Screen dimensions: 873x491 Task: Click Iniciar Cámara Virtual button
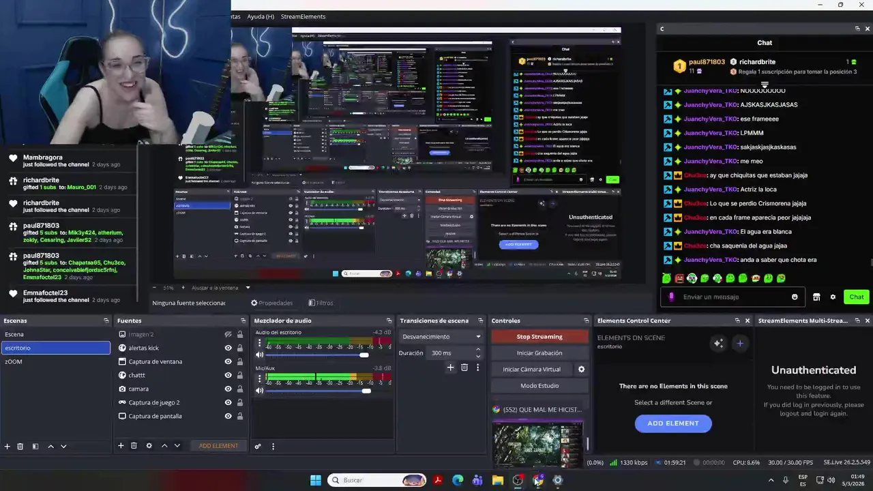point(532,369)
